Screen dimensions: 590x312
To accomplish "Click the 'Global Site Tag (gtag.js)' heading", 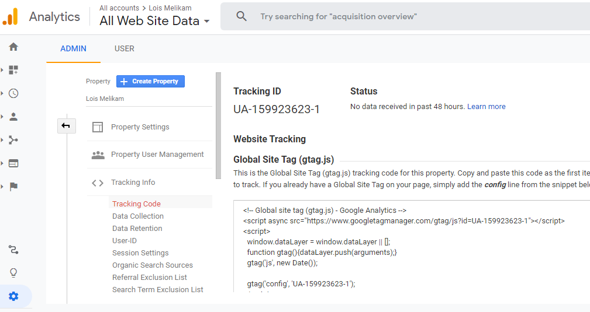I will 284,160.
